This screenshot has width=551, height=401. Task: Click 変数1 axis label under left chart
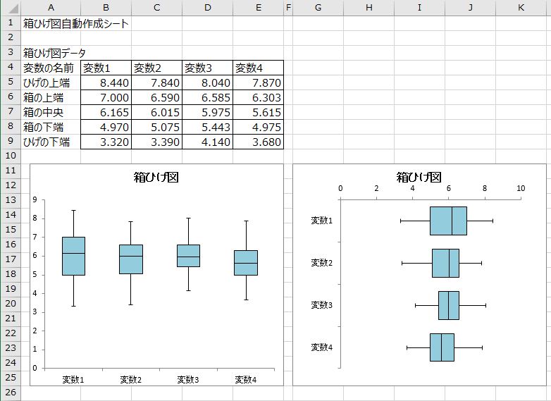(73, 380)
